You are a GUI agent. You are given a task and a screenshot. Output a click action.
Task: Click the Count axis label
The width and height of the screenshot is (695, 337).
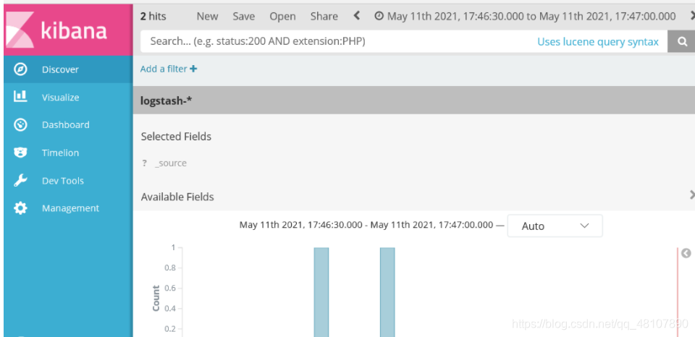pos(156,298)
